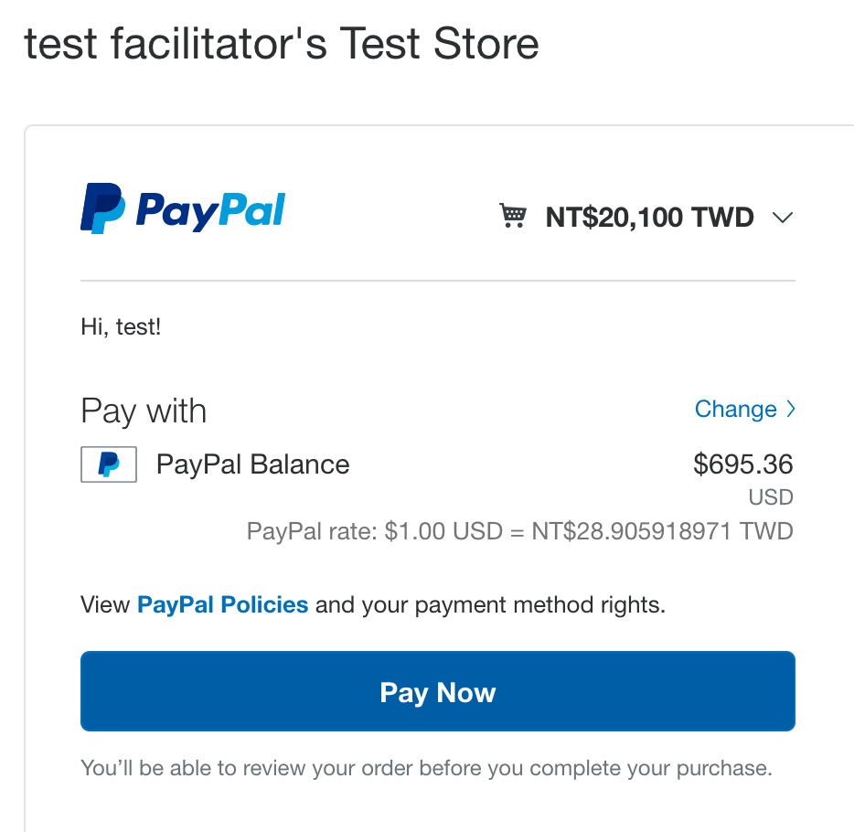
Task: Click the payment method rights sentence
Action: [x=373, y=605]
